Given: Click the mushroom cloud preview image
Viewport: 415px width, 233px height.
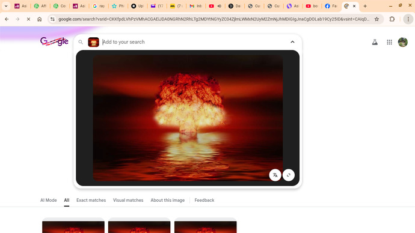Looking at the screenshot, I should click(x=188, y=118).
